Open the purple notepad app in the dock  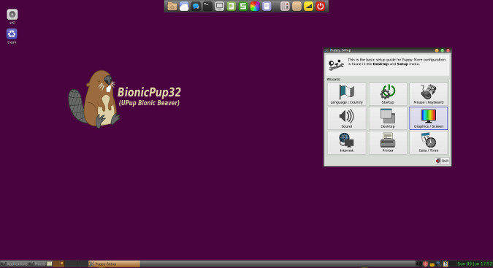point(267,7)
